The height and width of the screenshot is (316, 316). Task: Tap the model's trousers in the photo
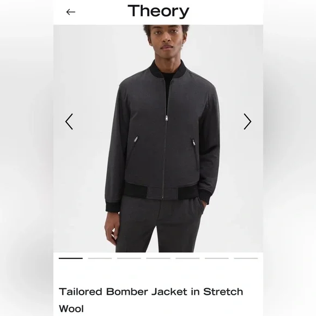(159, 224)
